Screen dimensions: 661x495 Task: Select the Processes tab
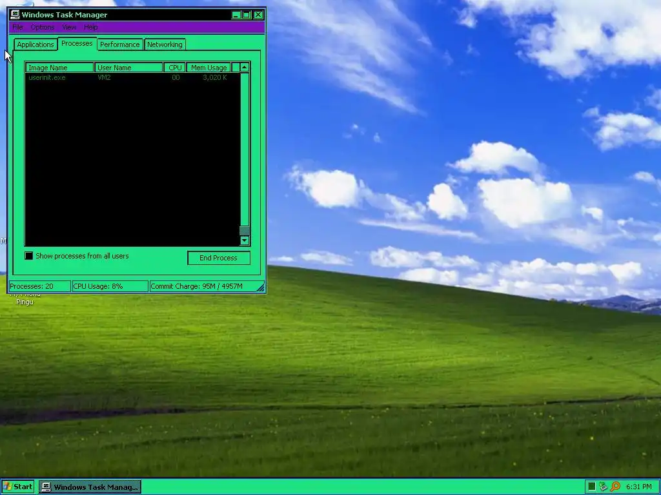click(x=77, y=43)
